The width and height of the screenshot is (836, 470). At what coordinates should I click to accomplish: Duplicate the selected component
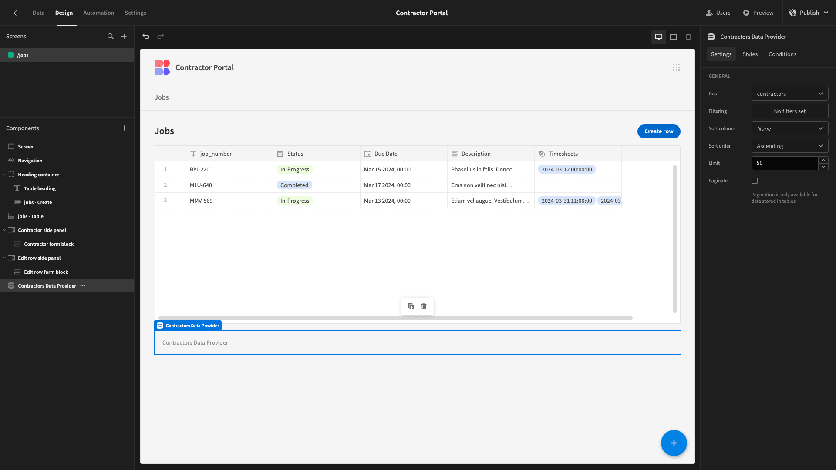[x=411, y=306]
